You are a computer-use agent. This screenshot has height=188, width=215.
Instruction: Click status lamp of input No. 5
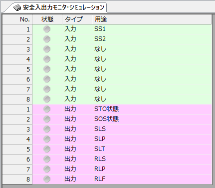tap(47, 69)
